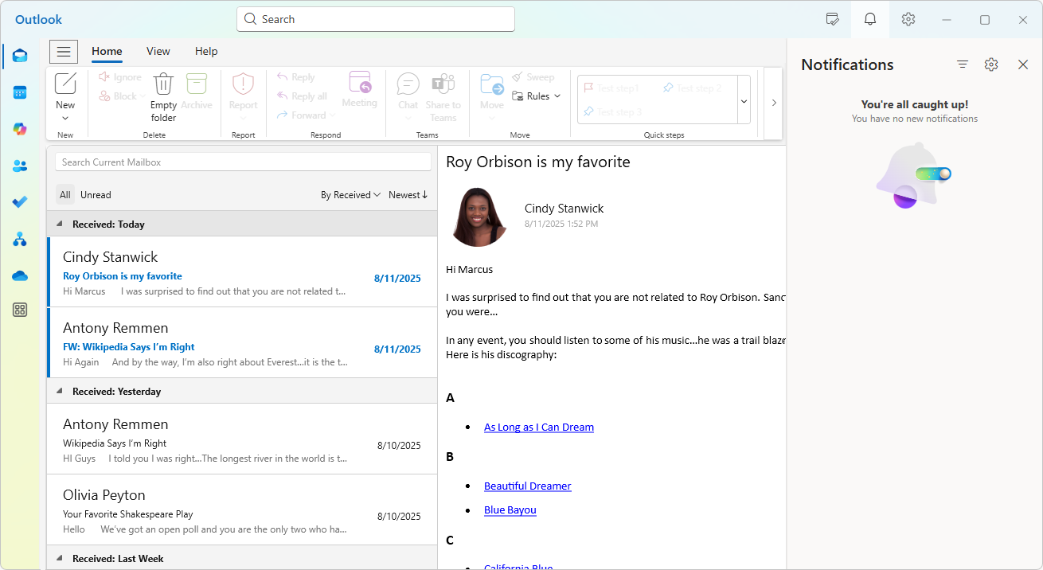Open the Org Explorer sidebar icon
Image resolution: width=1043 pixels, height=570 pixels.
[x=20, y=239]
